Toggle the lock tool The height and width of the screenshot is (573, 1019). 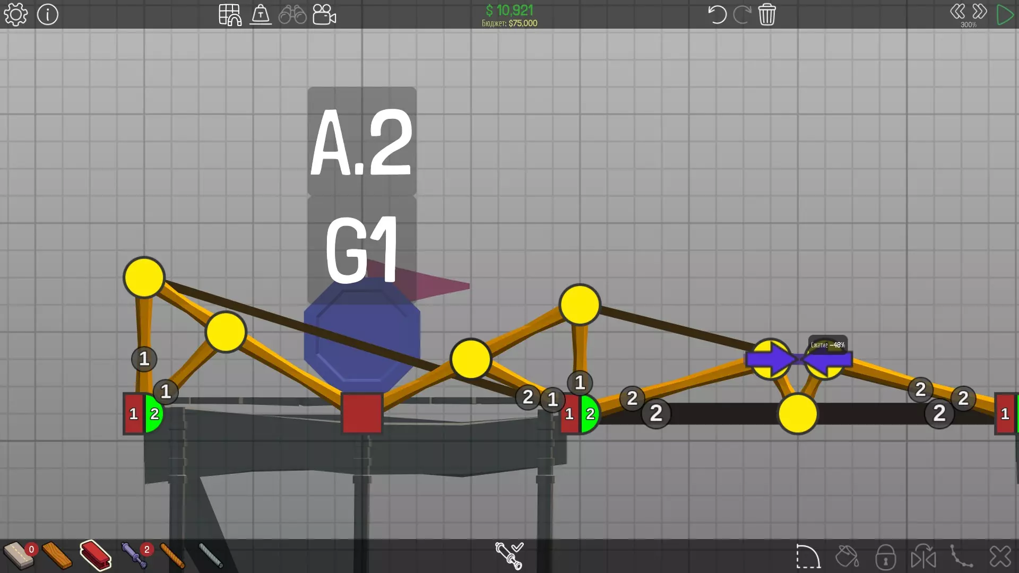[885, 557]
